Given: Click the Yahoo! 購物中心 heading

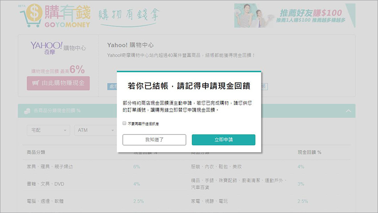Looking at the screenshot, I should coord(130,45).
